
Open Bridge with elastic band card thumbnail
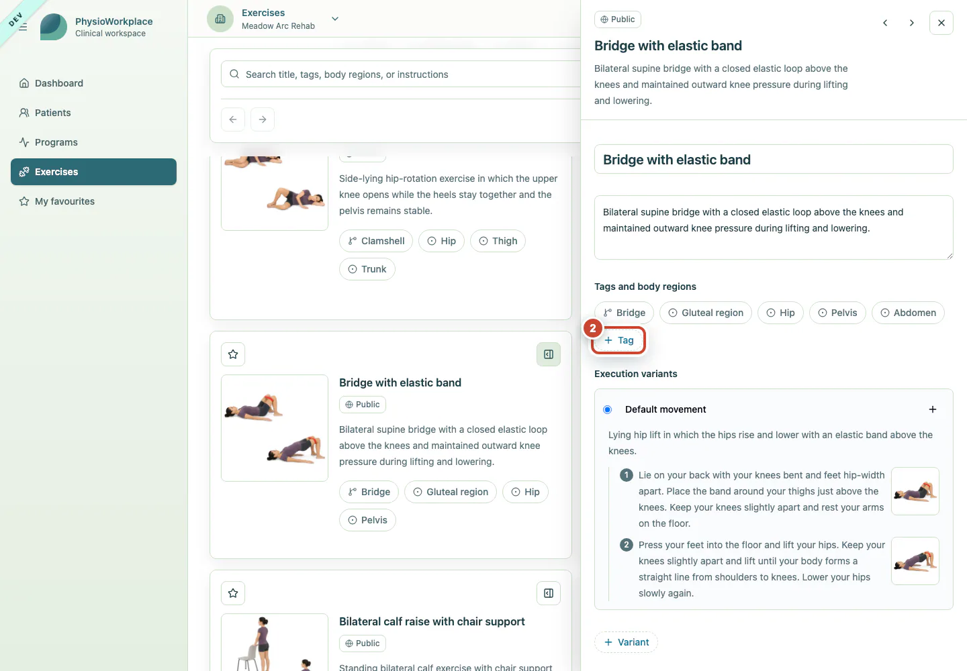275,428
